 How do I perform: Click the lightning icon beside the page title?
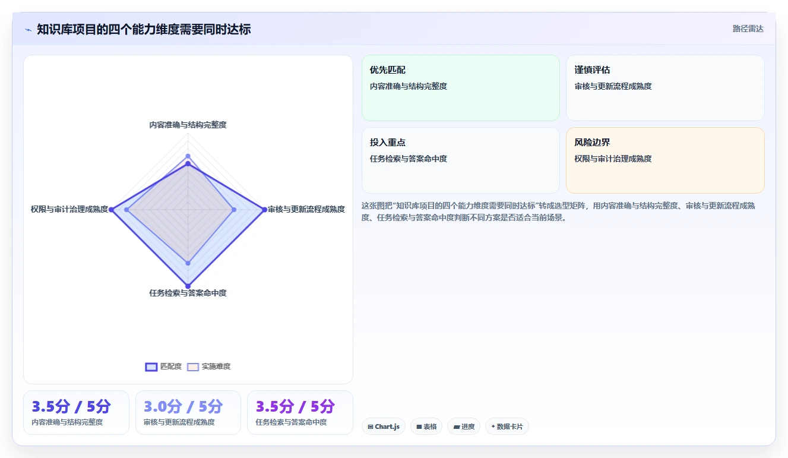pyautogui.click(x=28, y=30)
